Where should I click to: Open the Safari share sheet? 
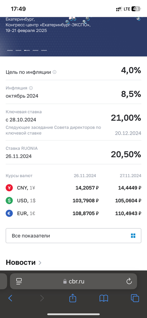pyautogui.click(x=73, y=298)
